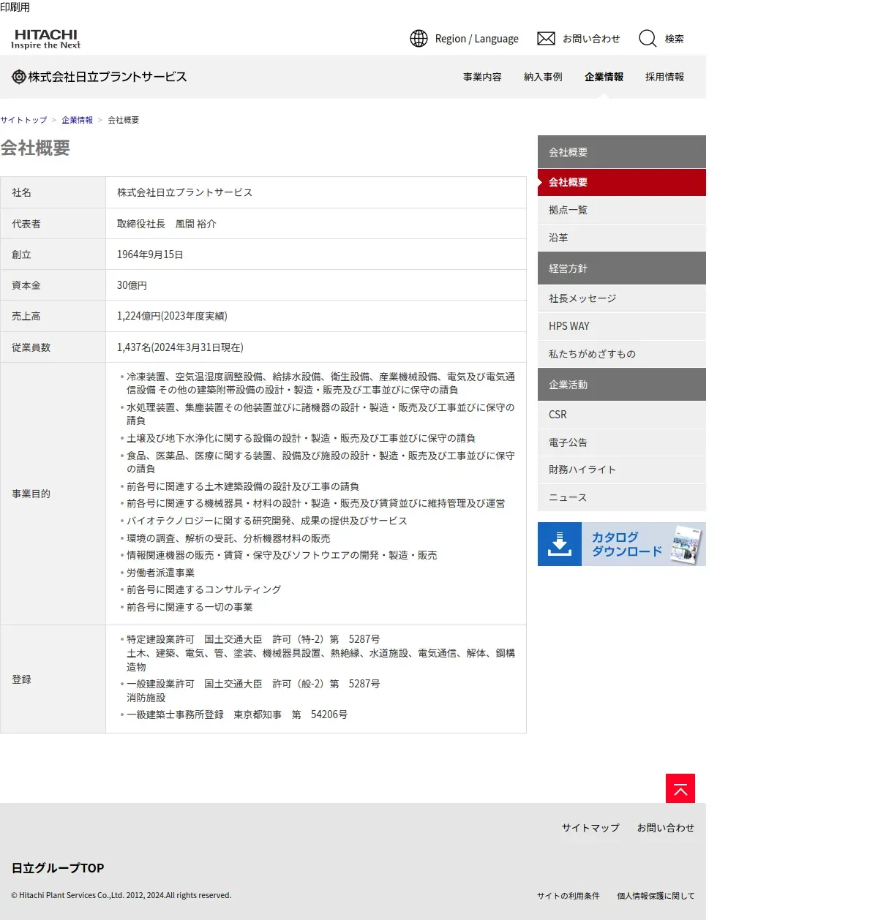
Task: Open Region / Language selection
Action: pyautogui.click(x=476, y=39)
